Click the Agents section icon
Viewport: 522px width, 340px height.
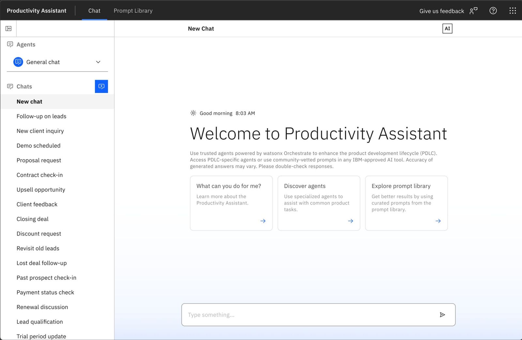click(x=10, y=44)
